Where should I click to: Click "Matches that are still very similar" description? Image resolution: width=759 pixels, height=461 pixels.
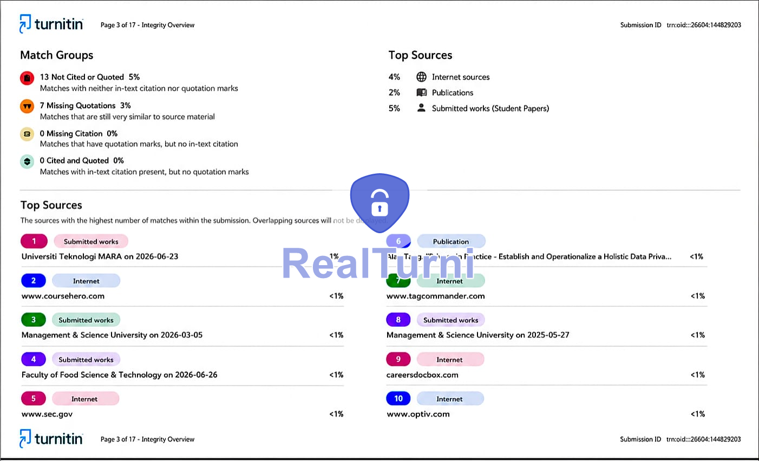click(x=127, y=116)
